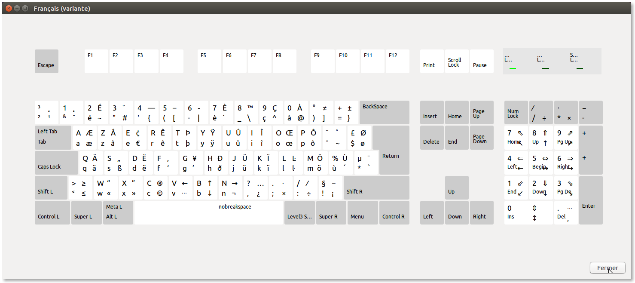Select the Super R key

pyautogui.click(x=331, y=212)
